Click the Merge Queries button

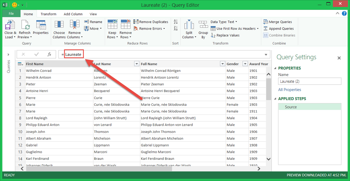(278, 22)
